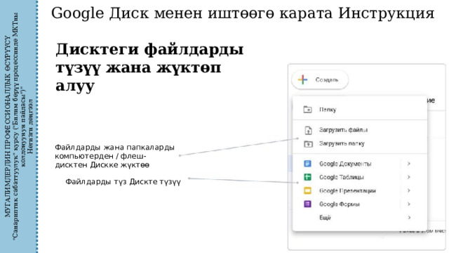449x253 pixels.
Task: Choose Загрузить папку menu item
Action: click(x=360, y=143)
